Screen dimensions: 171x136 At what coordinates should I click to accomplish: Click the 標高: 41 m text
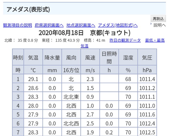click(x=94, y=41)
